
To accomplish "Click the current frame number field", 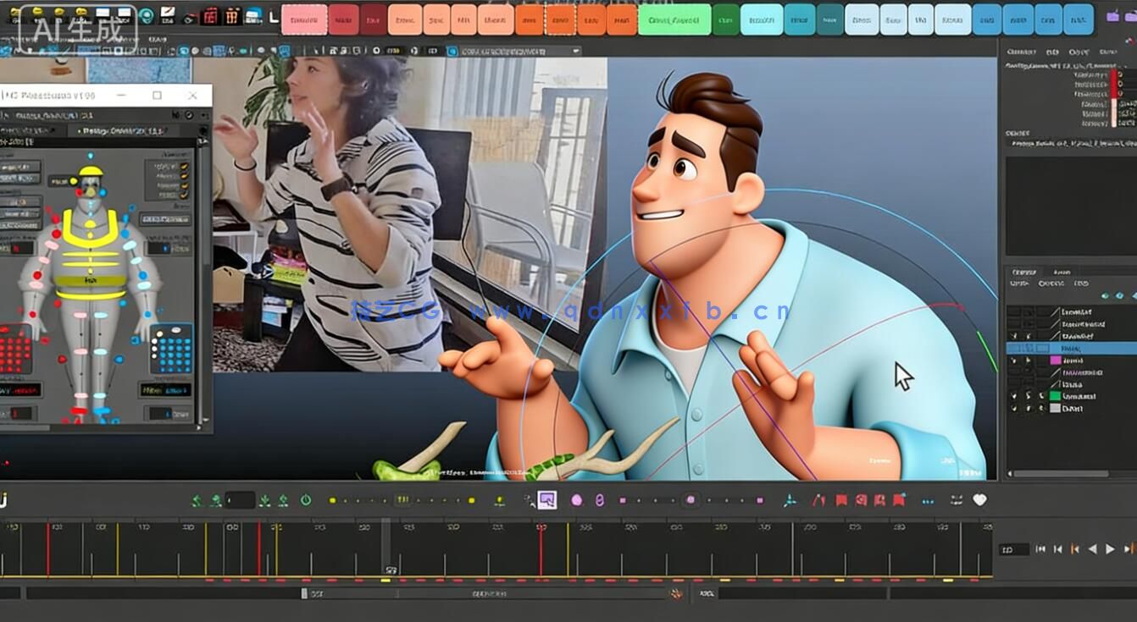I will click(1013, 549).
